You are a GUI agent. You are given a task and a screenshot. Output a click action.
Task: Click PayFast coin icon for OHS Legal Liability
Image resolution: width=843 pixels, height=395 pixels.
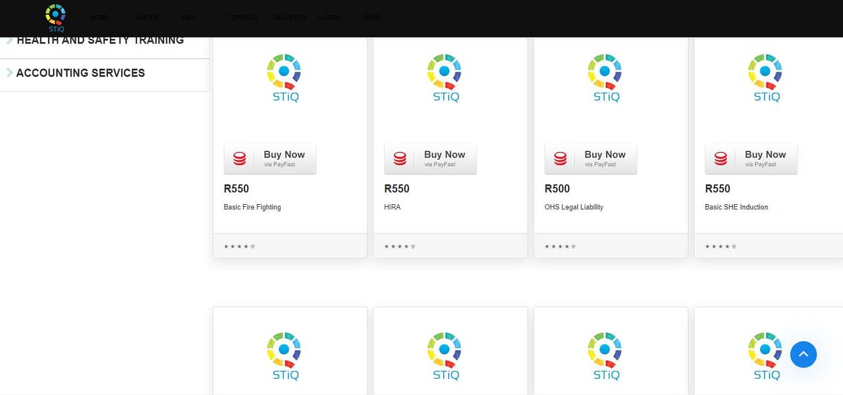click(x=560, y=159)
